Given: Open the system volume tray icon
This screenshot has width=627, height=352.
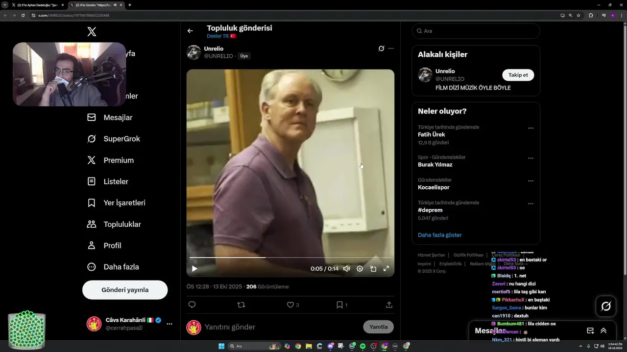Looking at the screenshot, I should 602,346.
